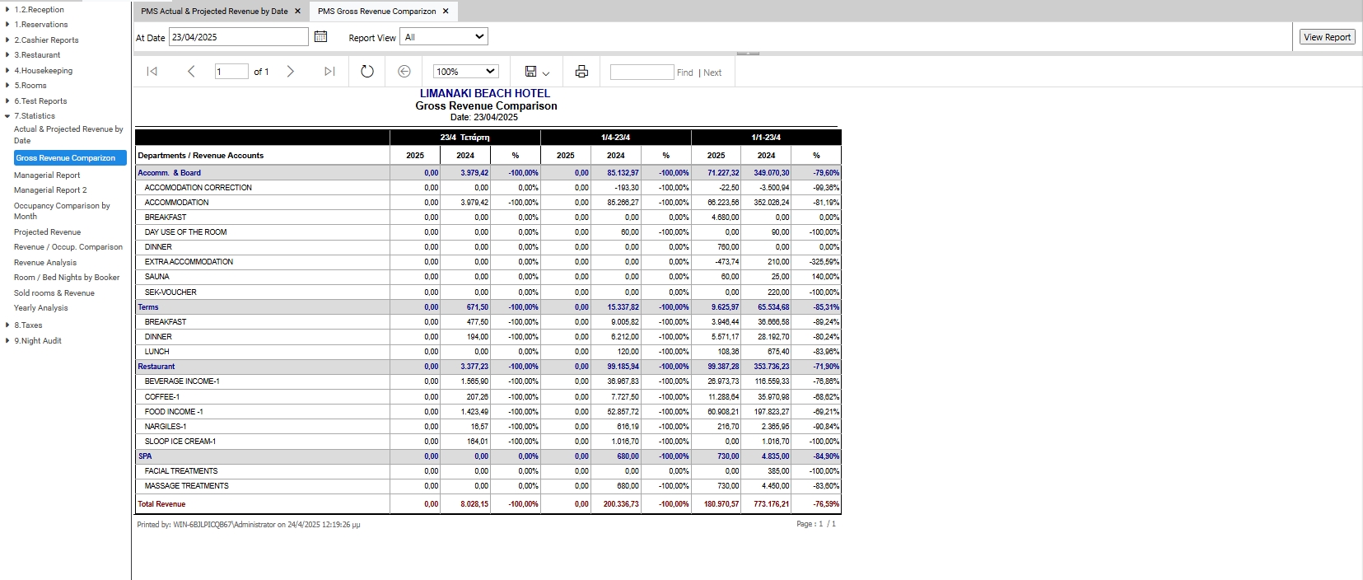Click the SEK-VOUCHER row label
Screen dimensions: 1363x580
(x=170, y=292)
